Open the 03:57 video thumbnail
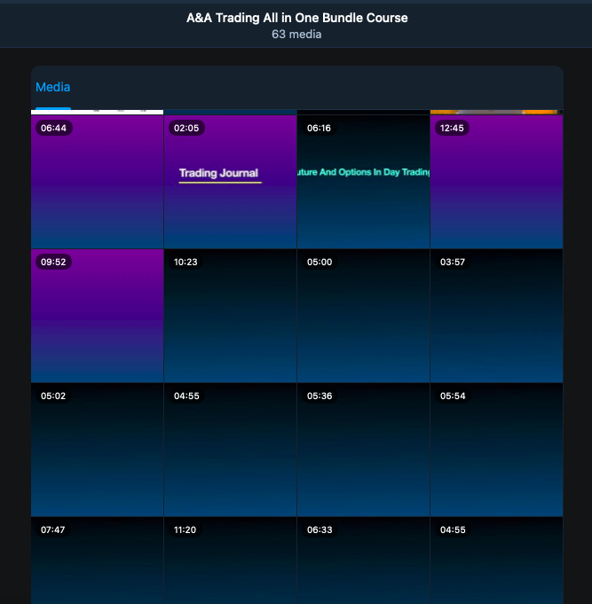 click(x=496, y=316)
